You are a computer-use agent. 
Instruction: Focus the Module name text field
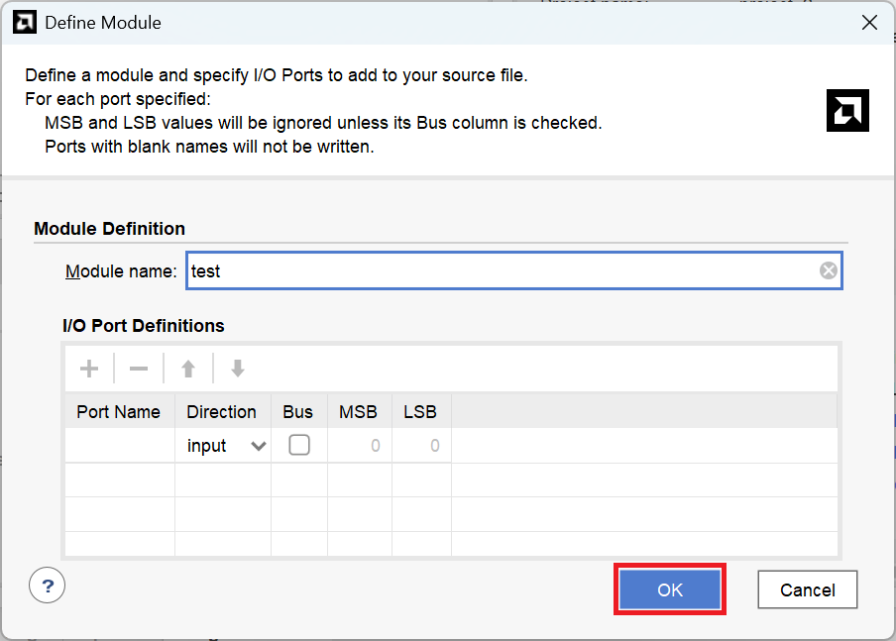501,270
